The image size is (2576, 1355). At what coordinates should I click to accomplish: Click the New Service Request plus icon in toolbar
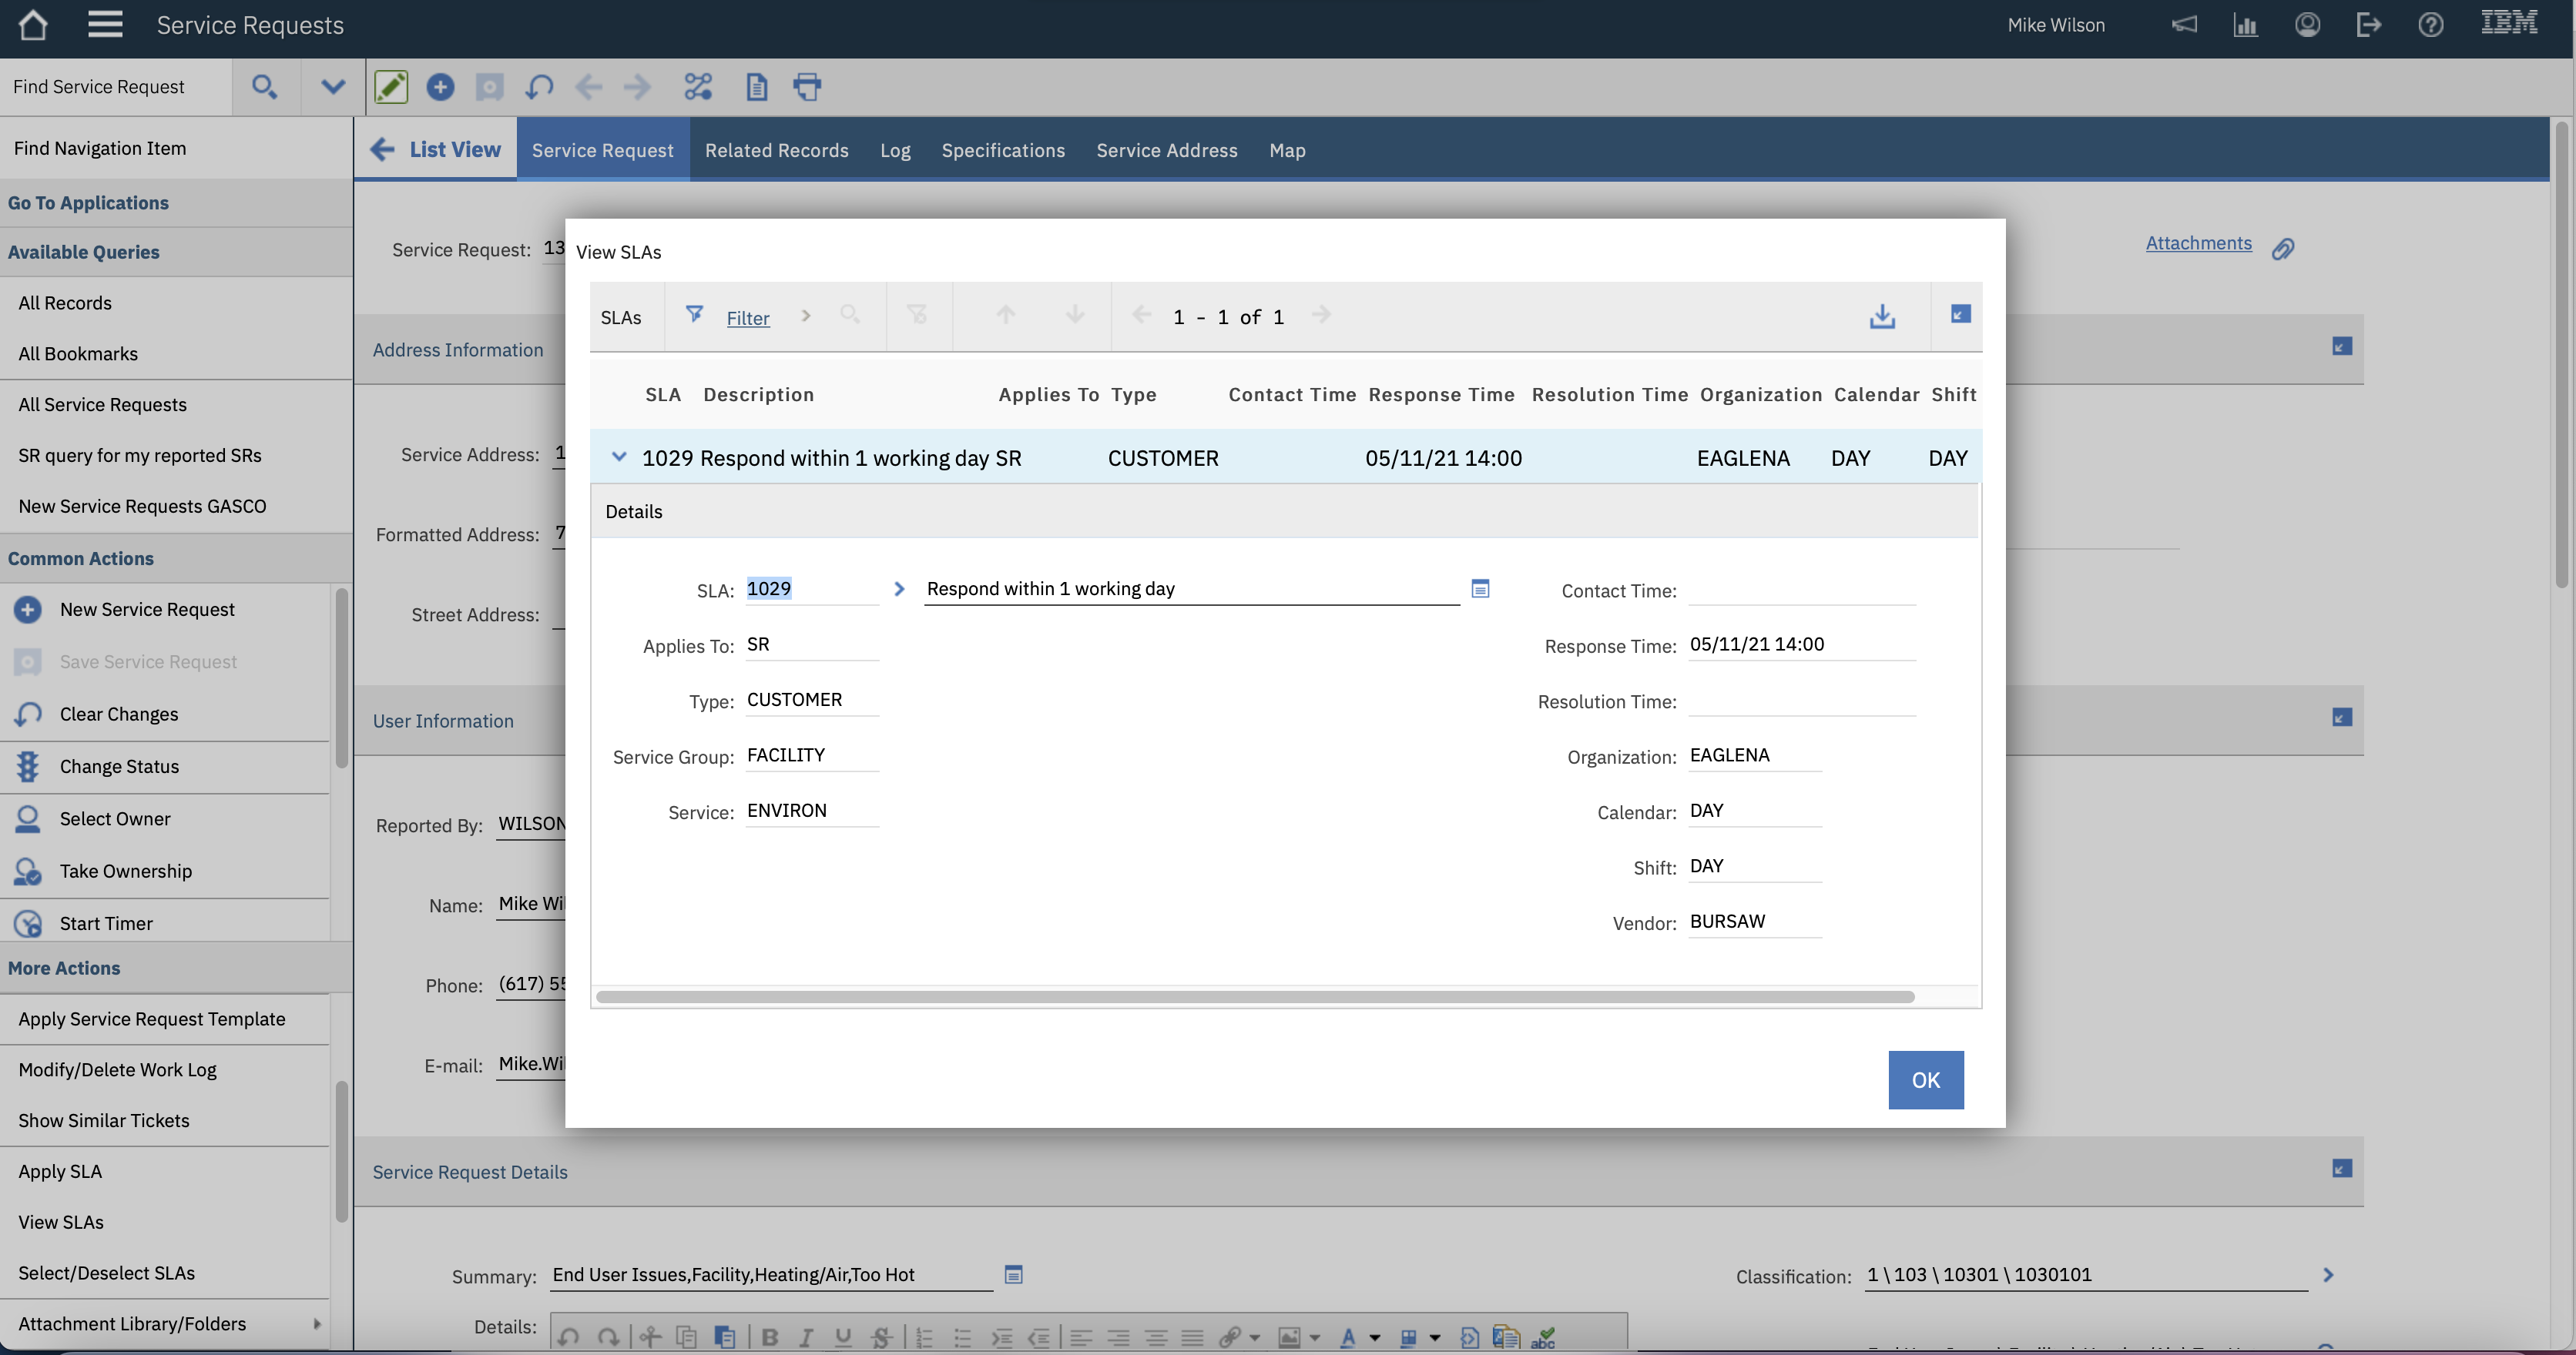440,87
